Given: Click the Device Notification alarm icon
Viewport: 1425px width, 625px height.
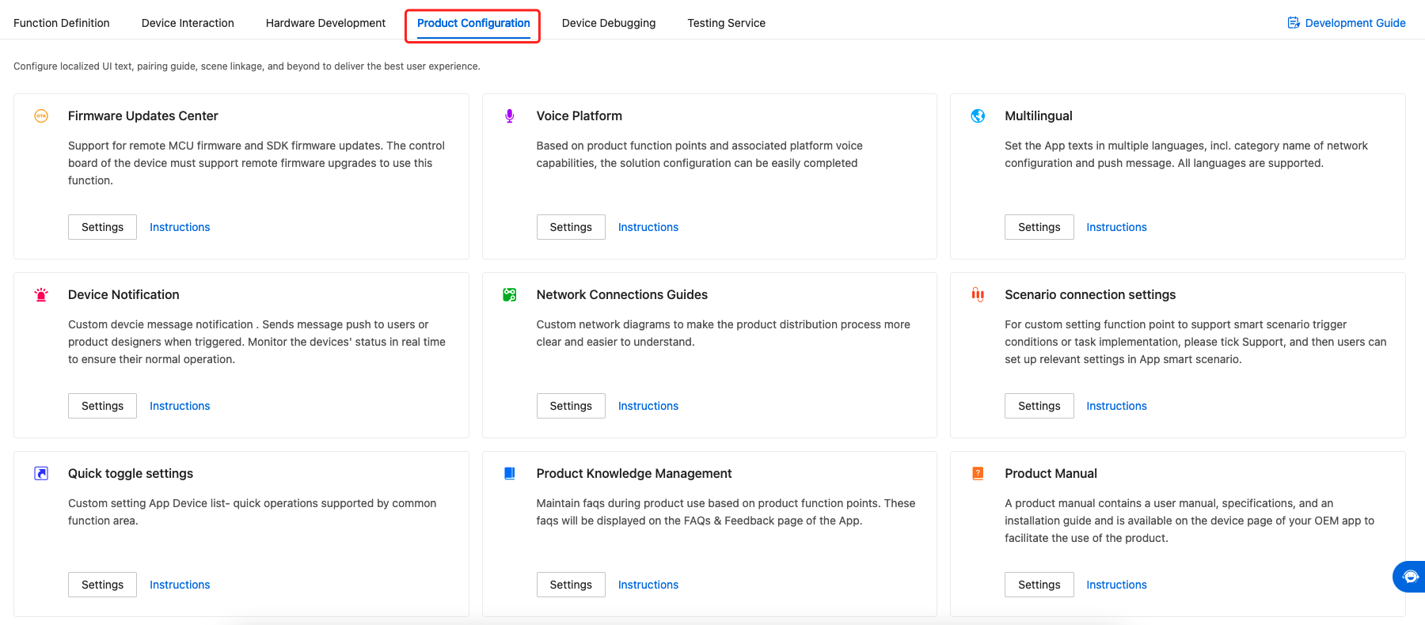Looking at the screenshot, I should [41, 295].
